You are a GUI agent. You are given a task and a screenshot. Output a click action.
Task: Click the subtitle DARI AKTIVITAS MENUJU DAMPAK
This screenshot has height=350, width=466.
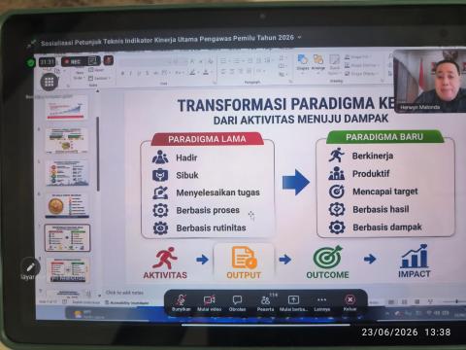click(x=301, y=120)
